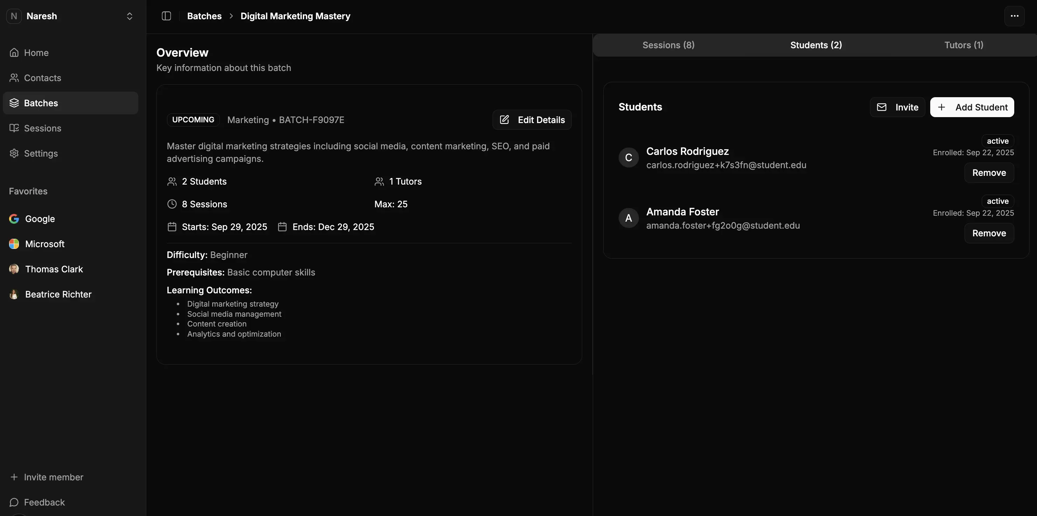This screenshot has width=1037, height=516.
Task: Open Contacts from the sidebar
Action: pos(42,78)
